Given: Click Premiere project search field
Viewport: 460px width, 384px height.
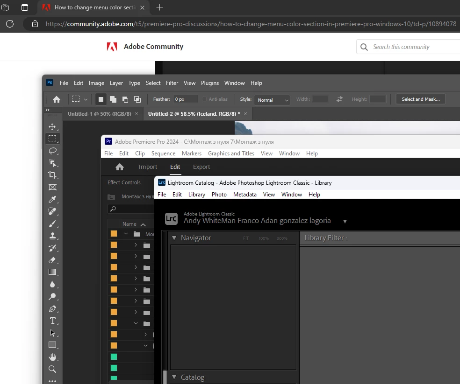Looking at the screenshot, I should [131, 209].
